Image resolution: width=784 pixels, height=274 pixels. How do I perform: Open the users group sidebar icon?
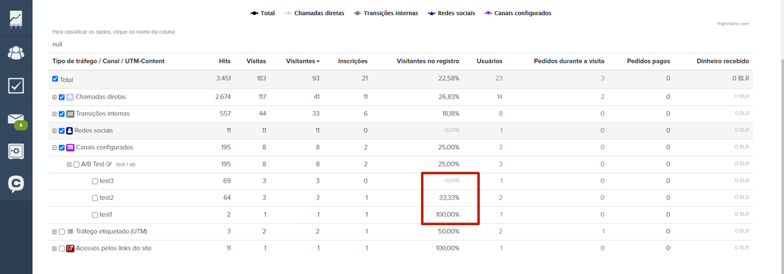(16, 52)
